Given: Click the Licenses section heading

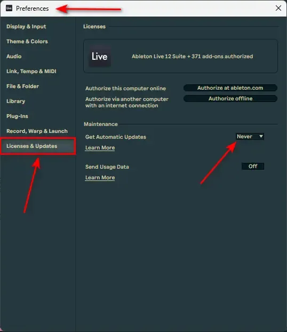Looking at the screenshot, I should click(94, 27).
